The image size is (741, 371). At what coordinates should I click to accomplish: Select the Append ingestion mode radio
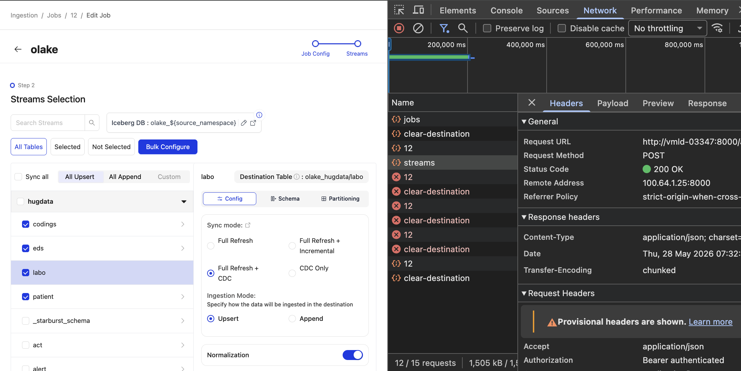(x=292, y=318)
